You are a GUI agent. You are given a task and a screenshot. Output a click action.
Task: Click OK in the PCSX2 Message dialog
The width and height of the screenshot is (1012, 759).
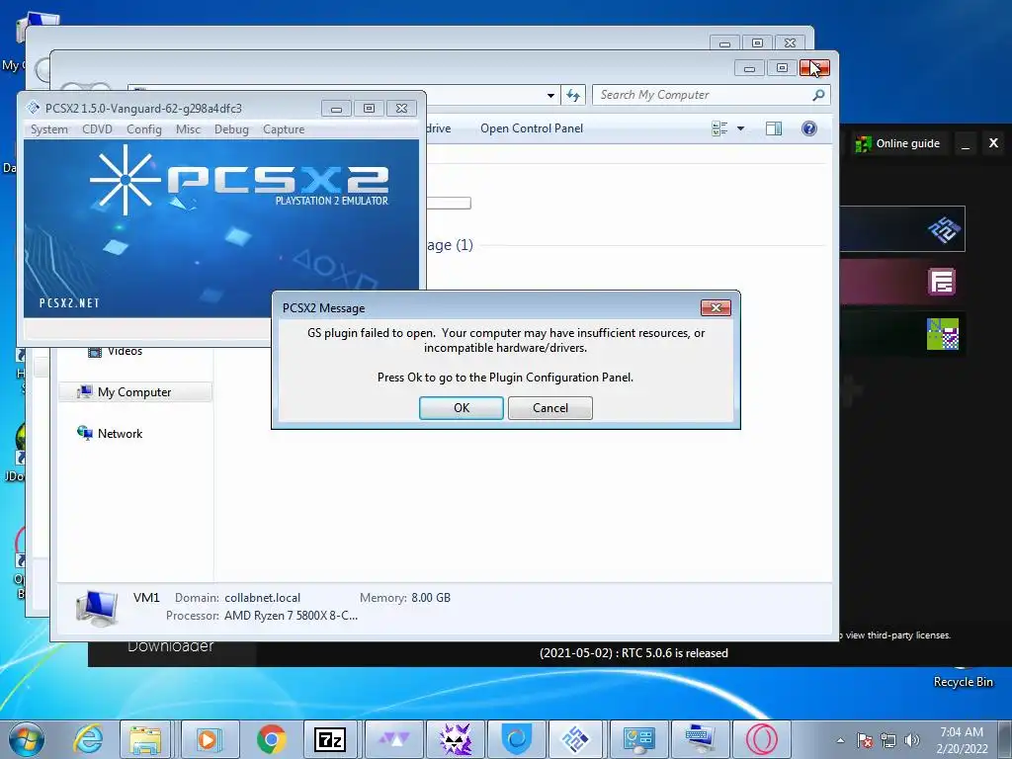pyautogui.click(x=461, y=408)
